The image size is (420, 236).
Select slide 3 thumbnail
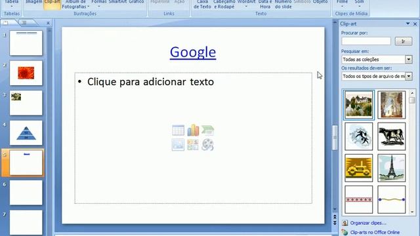[x=26, y=103]
